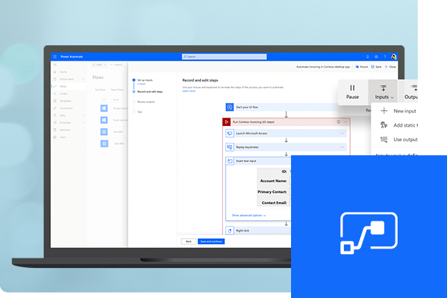Open Create in the sidebar
The image size is (447, 298).
pyautogui.click(x=63, y=93)
